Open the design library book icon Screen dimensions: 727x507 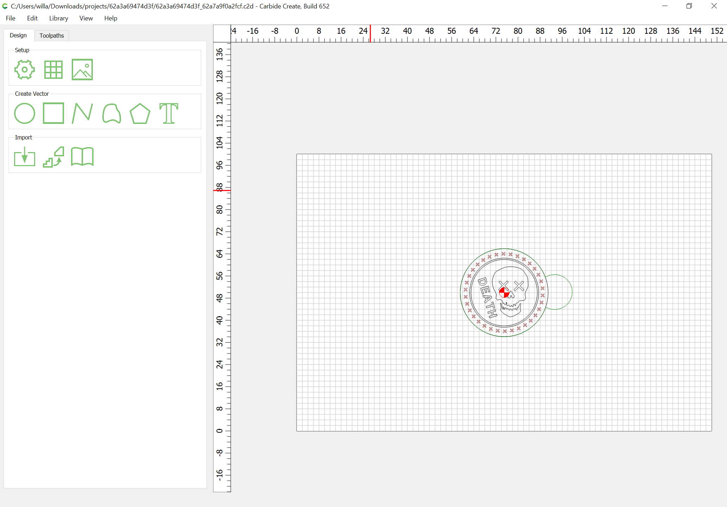tap(82, 157)
